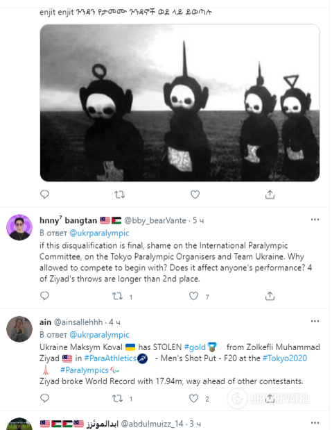This screenshot has width=332, height=430.
Task: Share the Teletubbies image tweet
Action: click(270, 195)
